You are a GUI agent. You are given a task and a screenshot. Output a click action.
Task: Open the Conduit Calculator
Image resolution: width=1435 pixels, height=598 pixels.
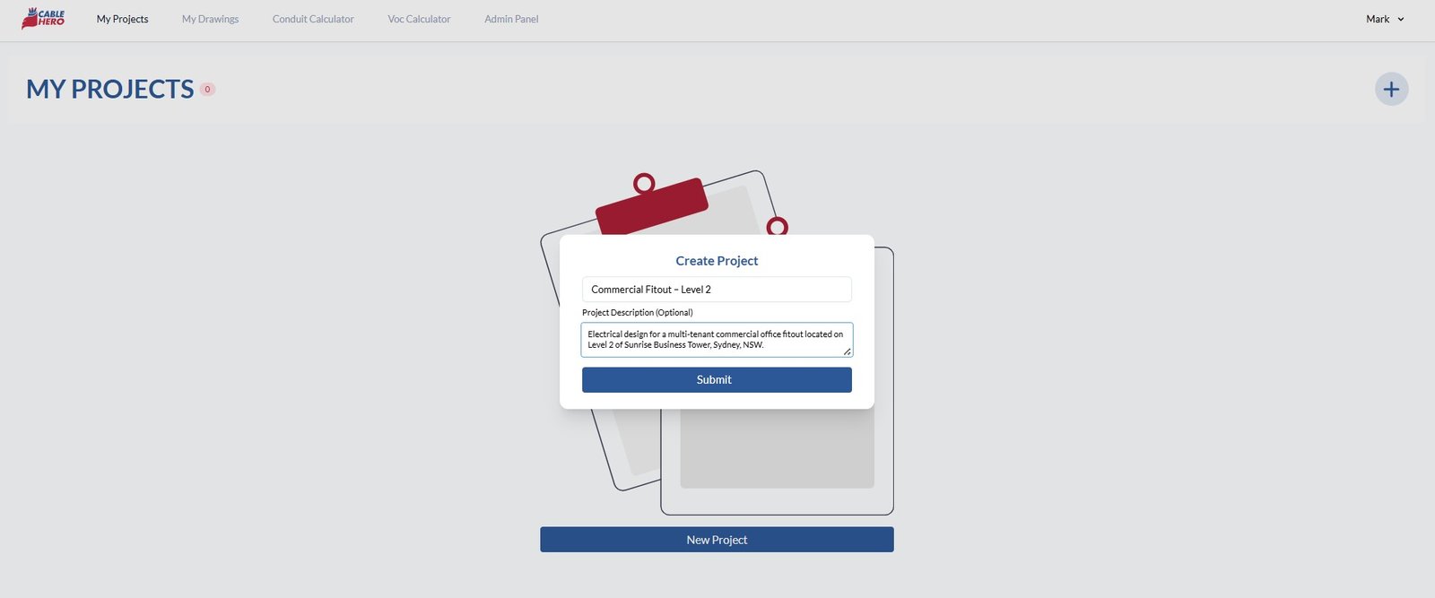point(313,19)
